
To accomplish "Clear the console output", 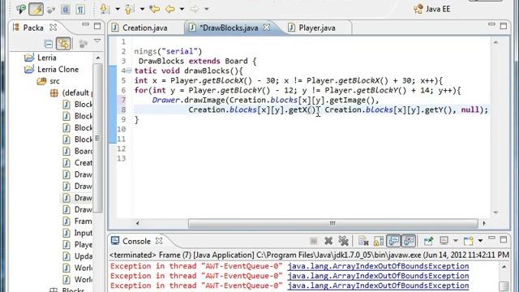I will tap(363, 241).
